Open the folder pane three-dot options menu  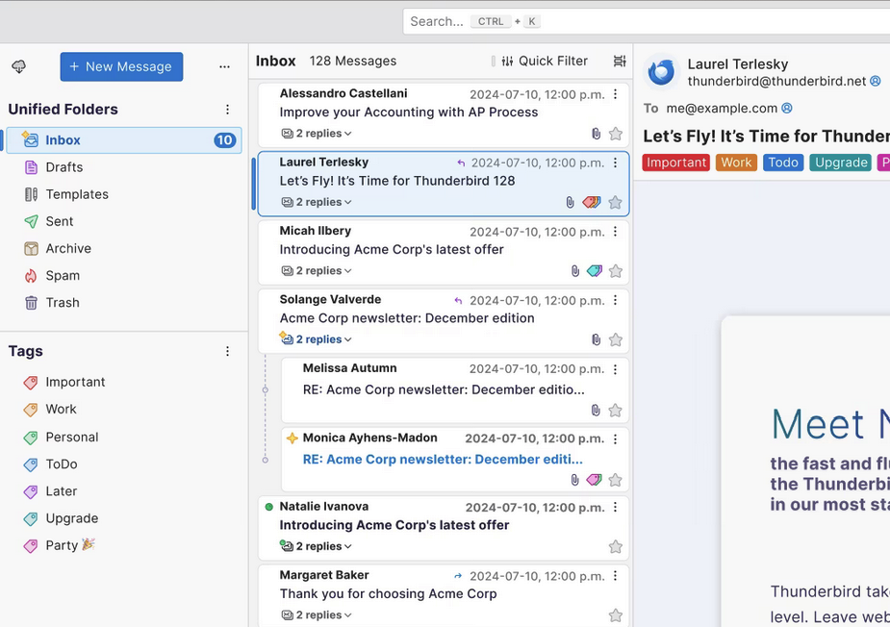tap(225, 67)
